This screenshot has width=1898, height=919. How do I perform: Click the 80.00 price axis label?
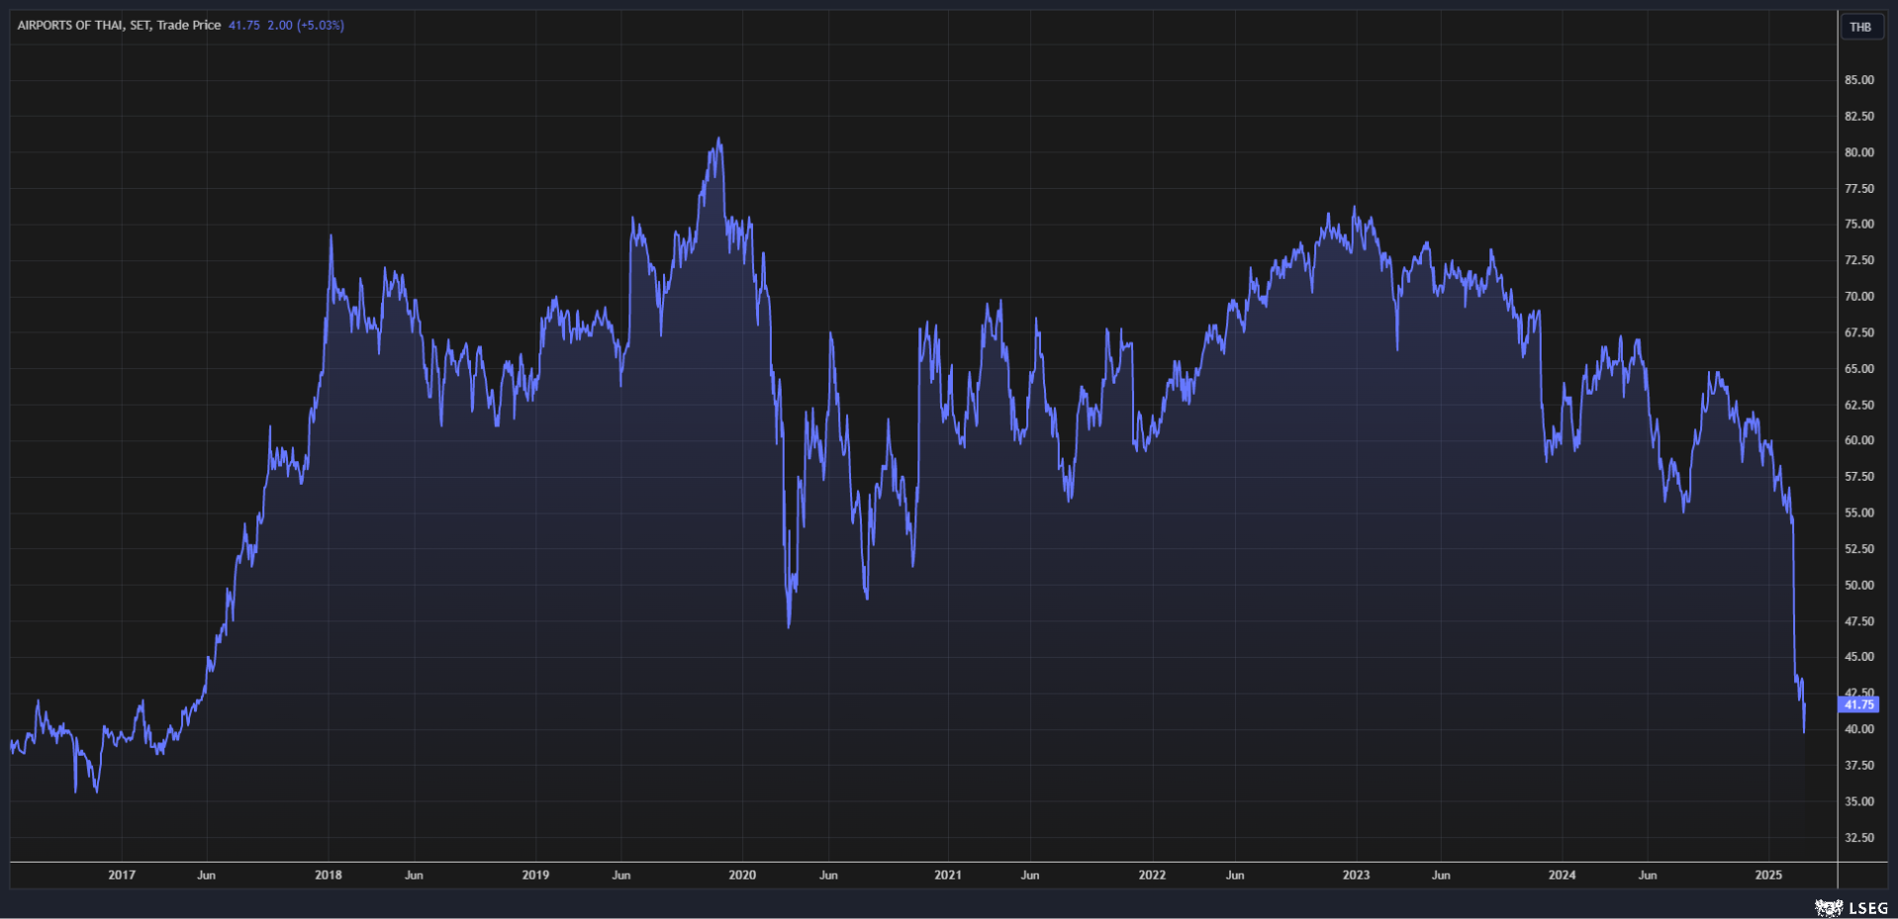1858,152
